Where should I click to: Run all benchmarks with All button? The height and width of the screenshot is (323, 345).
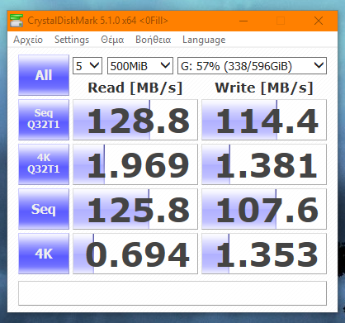(44, 75)
